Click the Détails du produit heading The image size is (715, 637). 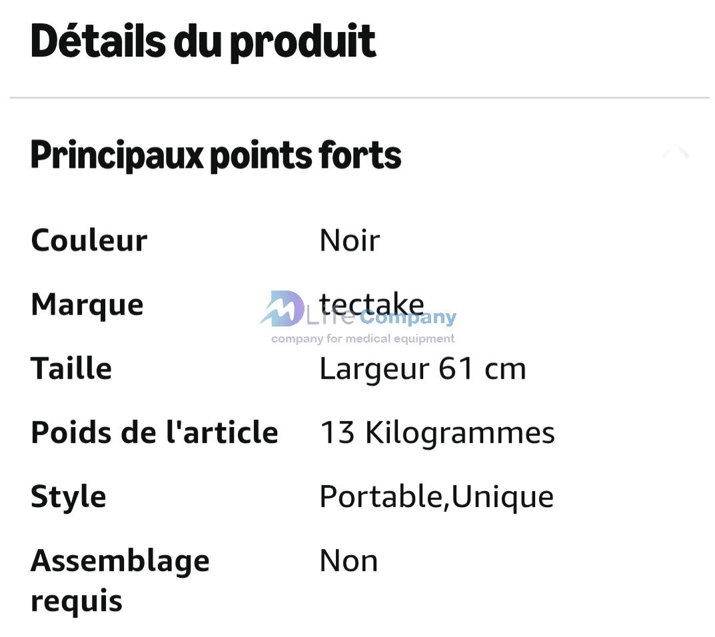pos(203,41)
